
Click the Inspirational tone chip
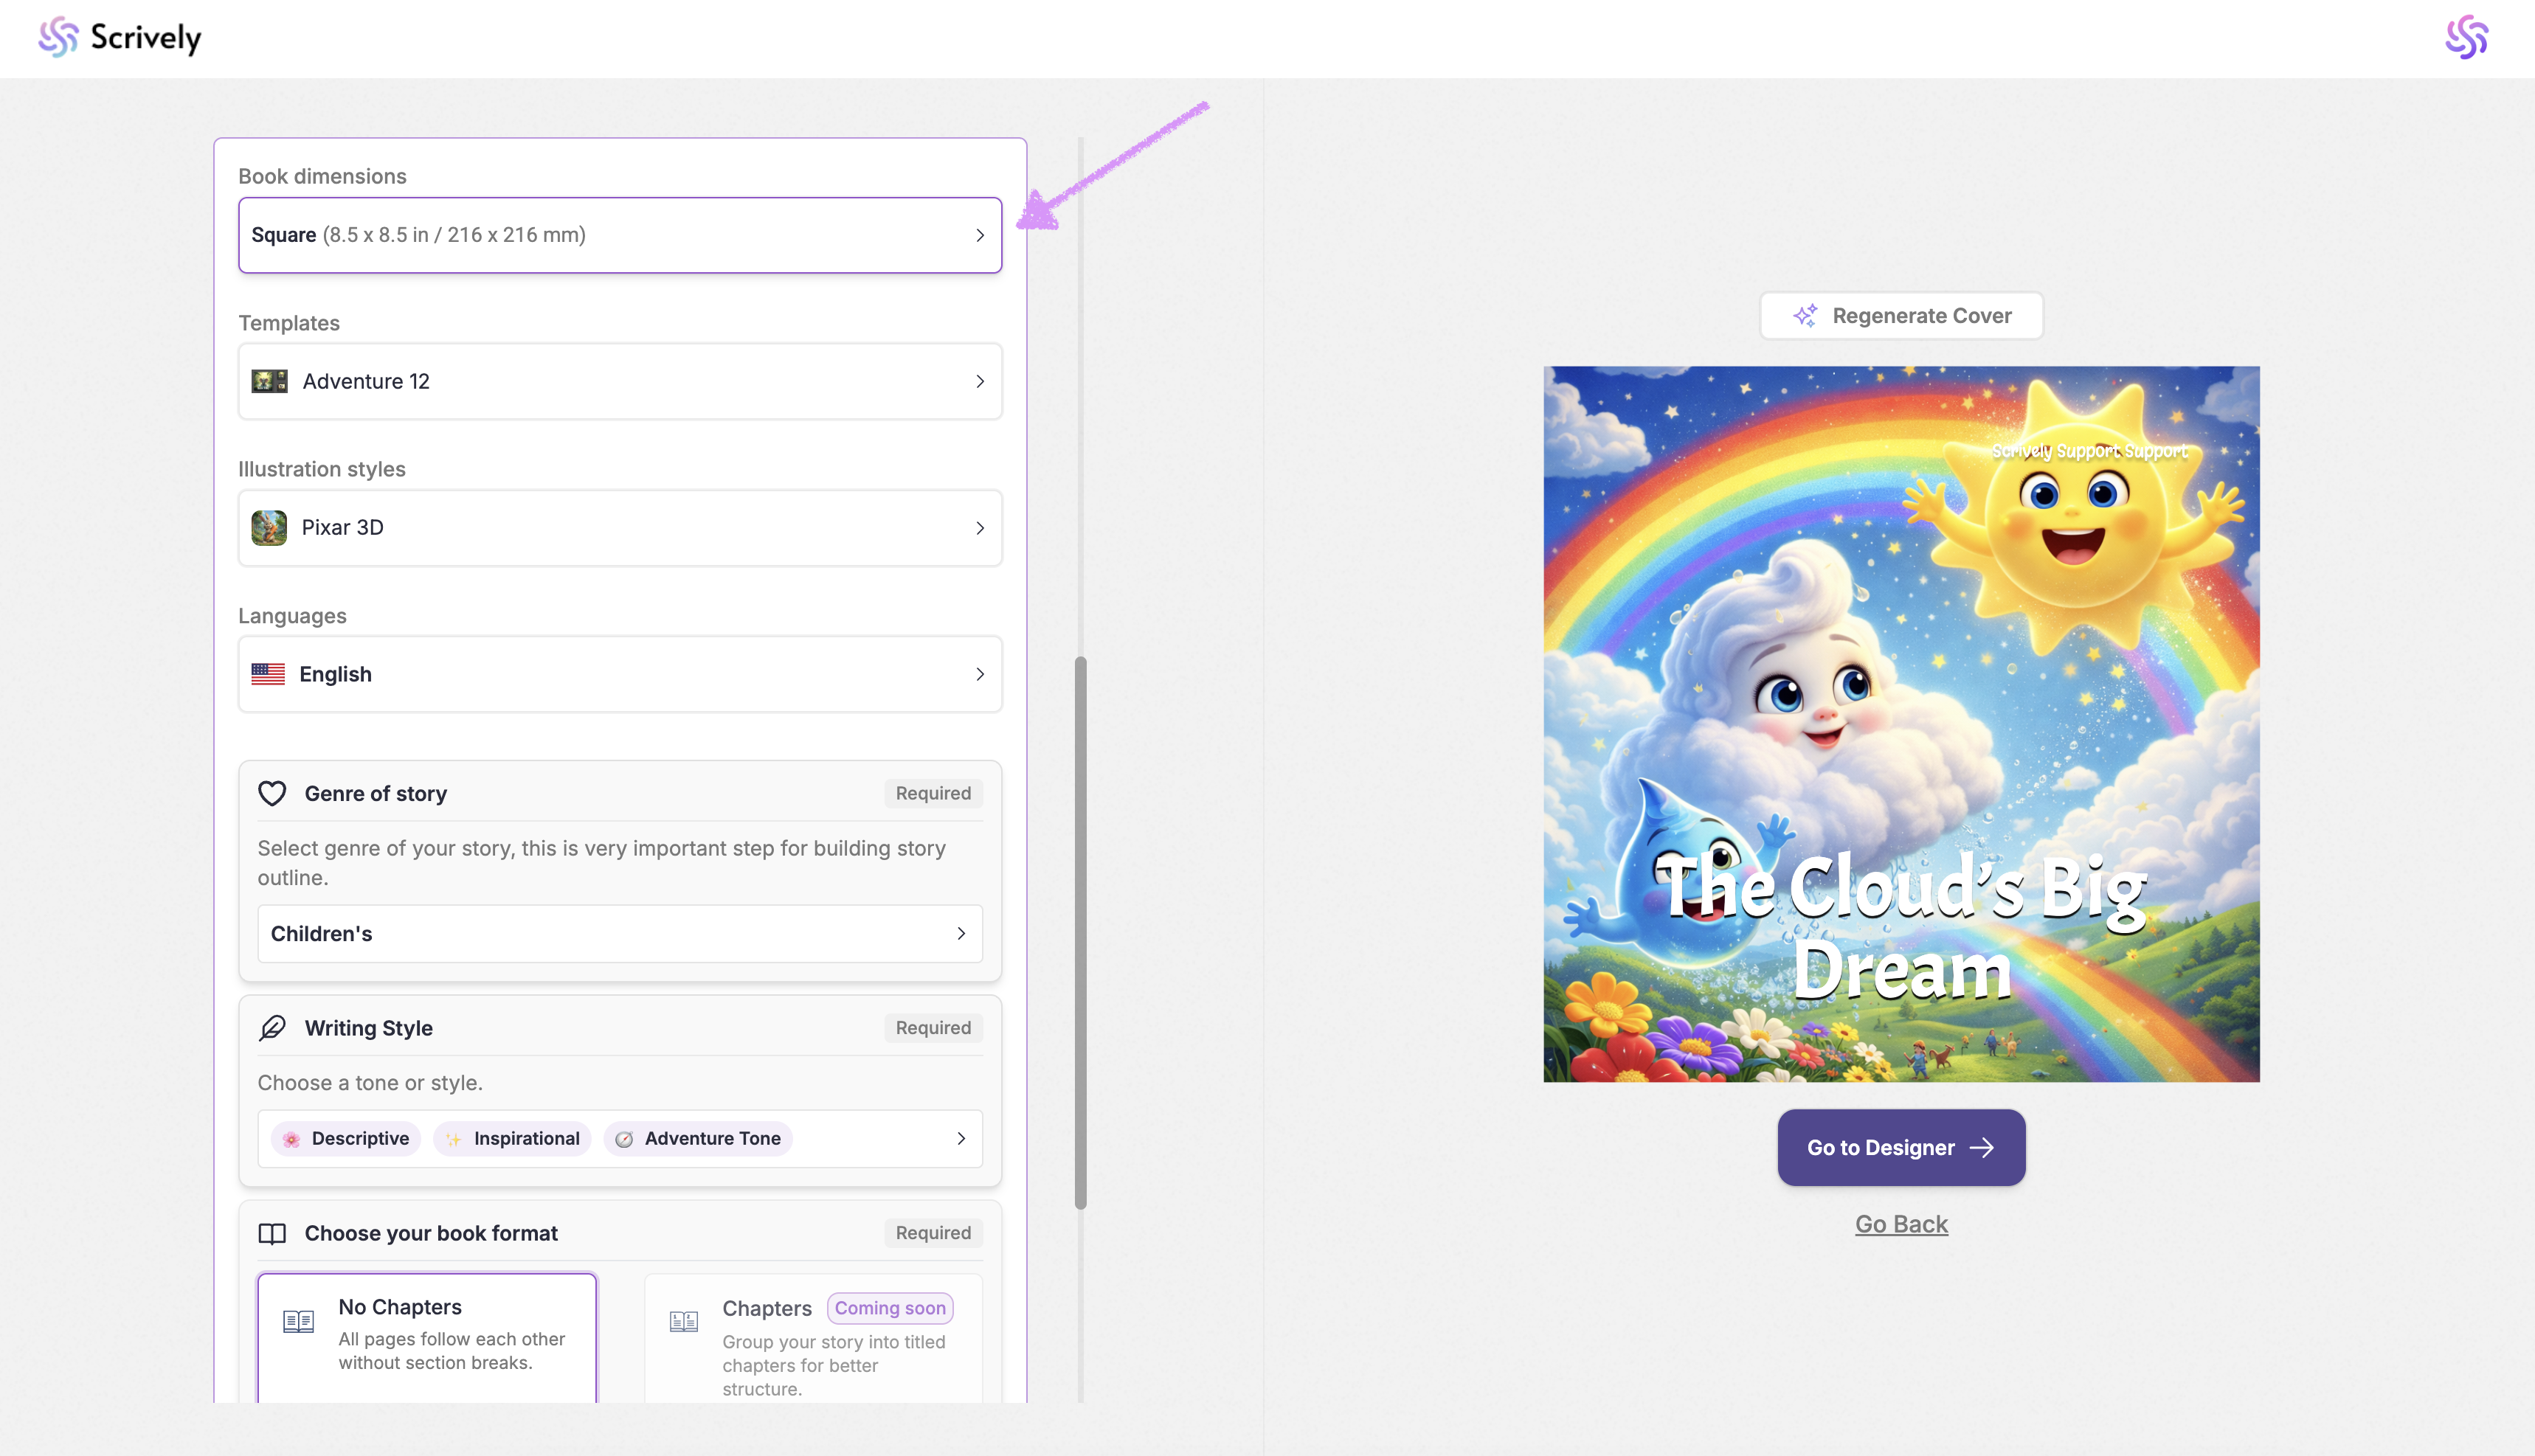pos(512,1139)
